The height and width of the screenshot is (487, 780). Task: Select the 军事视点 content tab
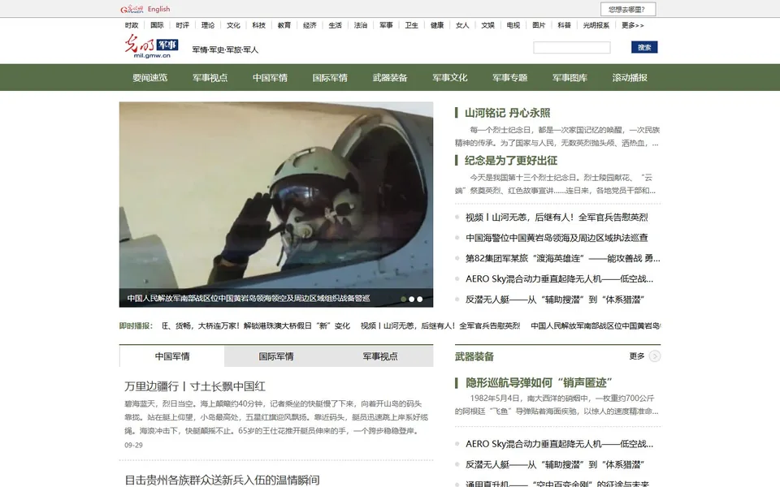[380, 356]
